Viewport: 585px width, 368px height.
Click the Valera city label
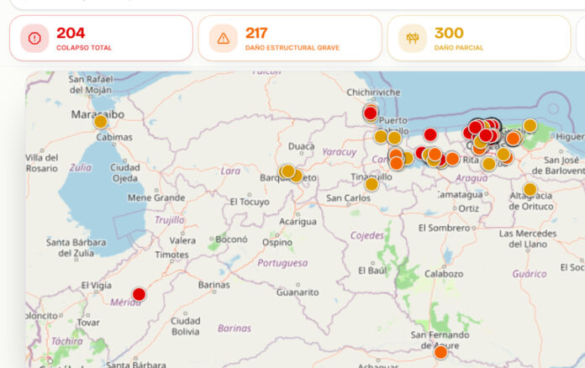[x=182, y=240]
